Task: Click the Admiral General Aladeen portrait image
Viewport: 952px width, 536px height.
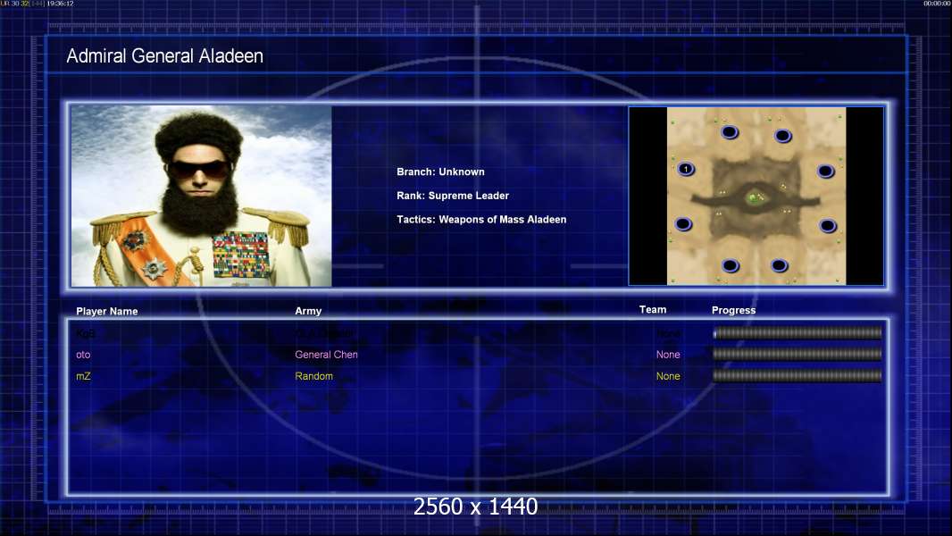Action: 202,196
